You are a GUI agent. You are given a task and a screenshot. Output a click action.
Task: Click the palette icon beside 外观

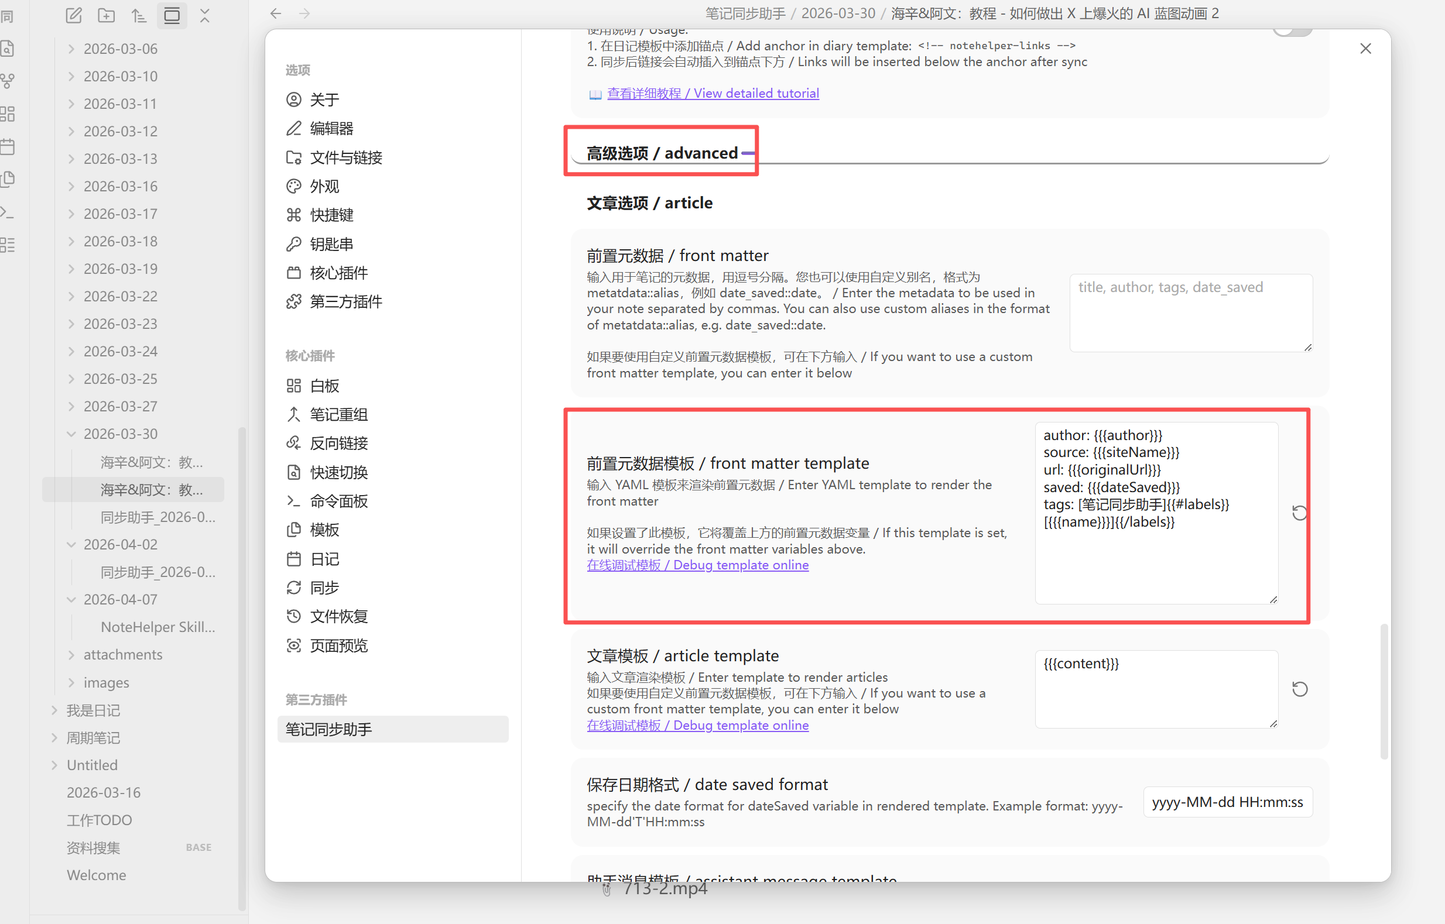[x=293, y=186]
